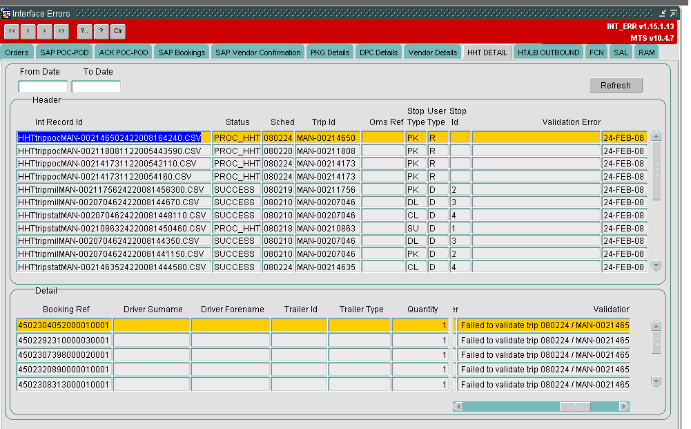The height and width of the screenshot is (429, 691).
Task: Switch to the ACK POC-POD tab
Action: coord(124,53)
